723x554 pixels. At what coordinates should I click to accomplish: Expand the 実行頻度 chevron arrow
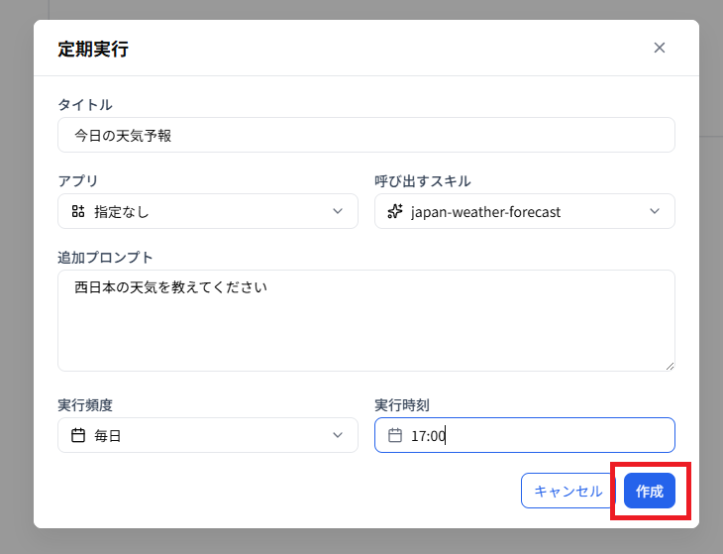pyautogui.click(x=338, y=435)
